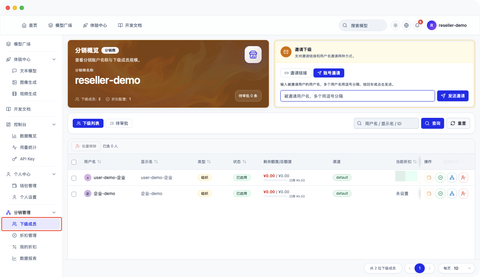Focus the 用户名 / 显示名 / ID search field
This screenshot has width=480, height=277.
point(386,123)
